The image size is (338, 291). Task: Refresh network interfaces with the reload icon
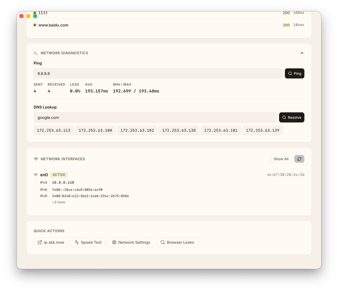click(x=299, y=159)
